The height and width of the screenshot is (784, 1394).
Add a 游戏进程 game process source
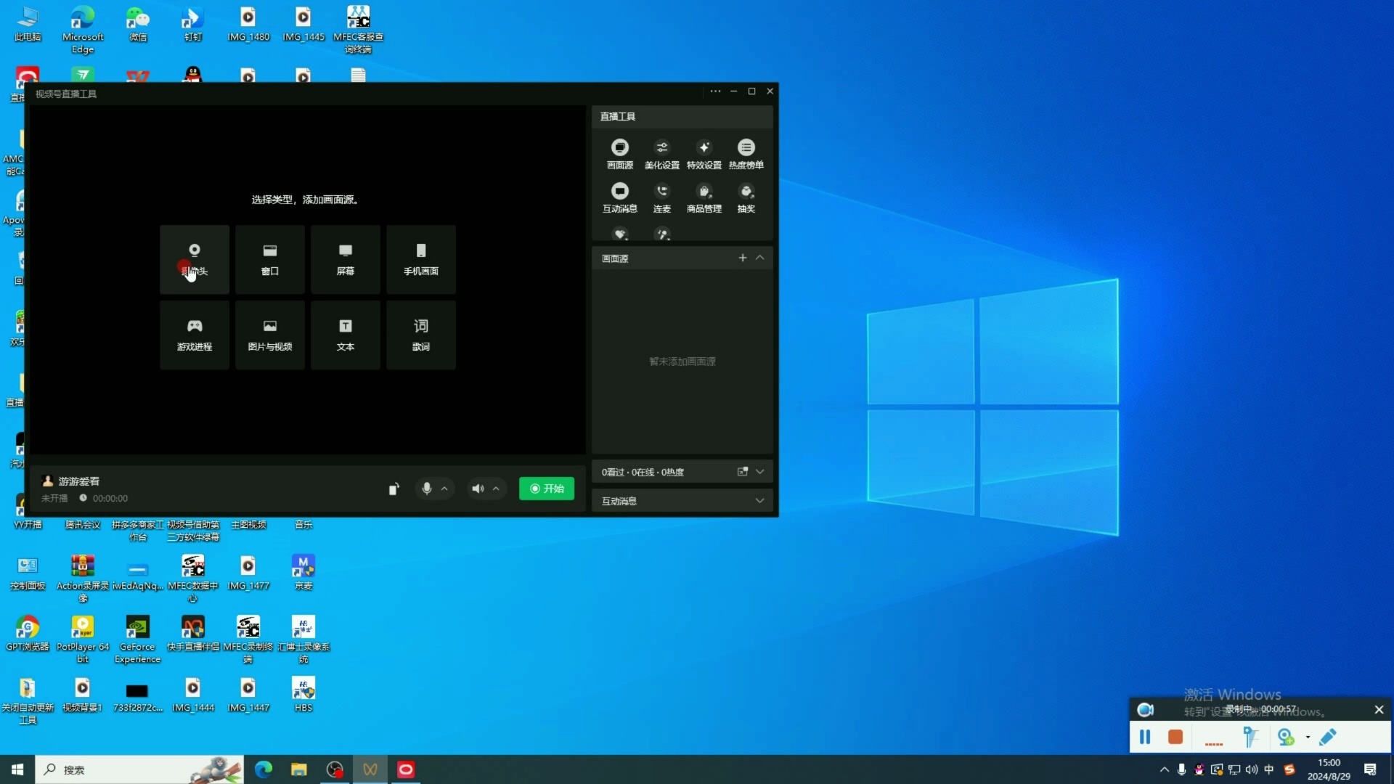point(195,335)
